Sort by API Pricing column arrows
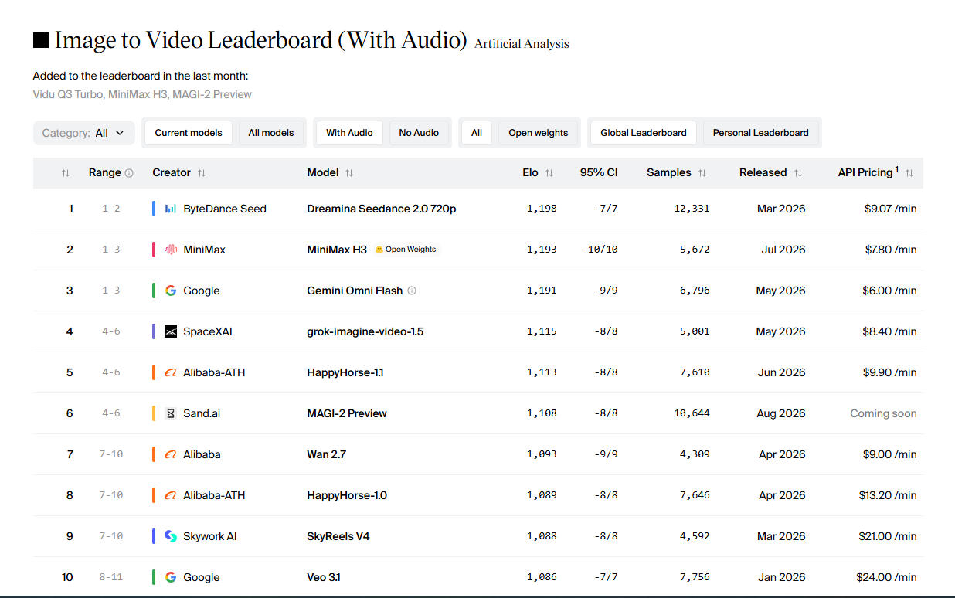Viewport: 955px width, 598px height. tap(909, 173)
